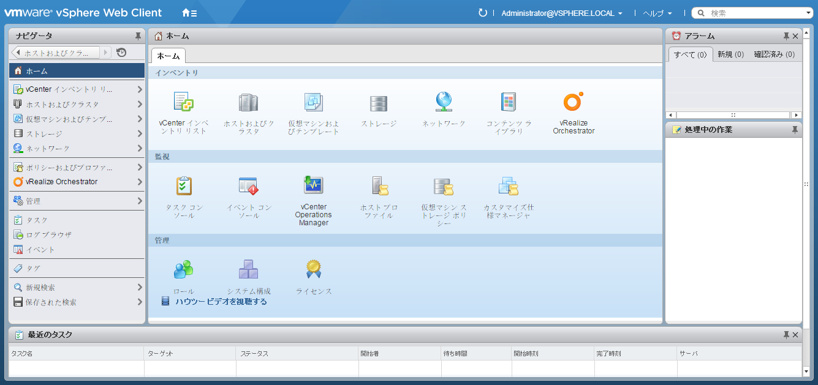Open the ストレージ home icon
Screen dimensions: 818x385
(x=378, y=103)
